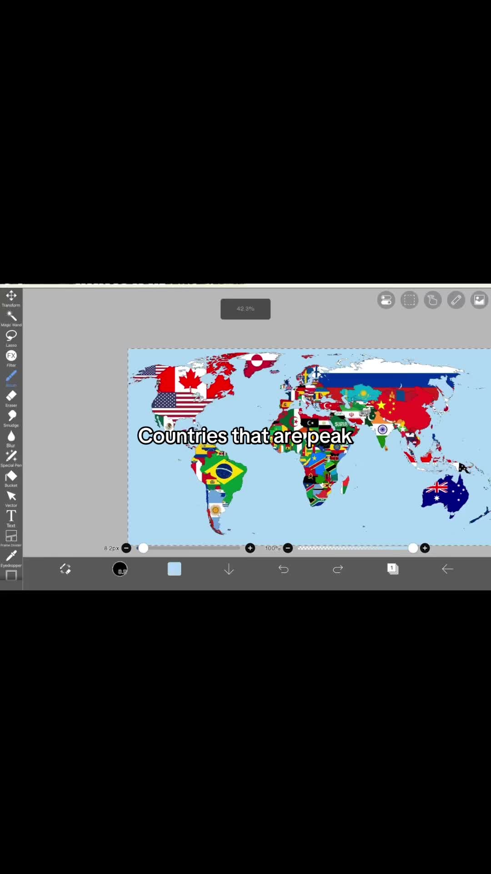Select the Magic Wand tool

(x=11, y=318)
